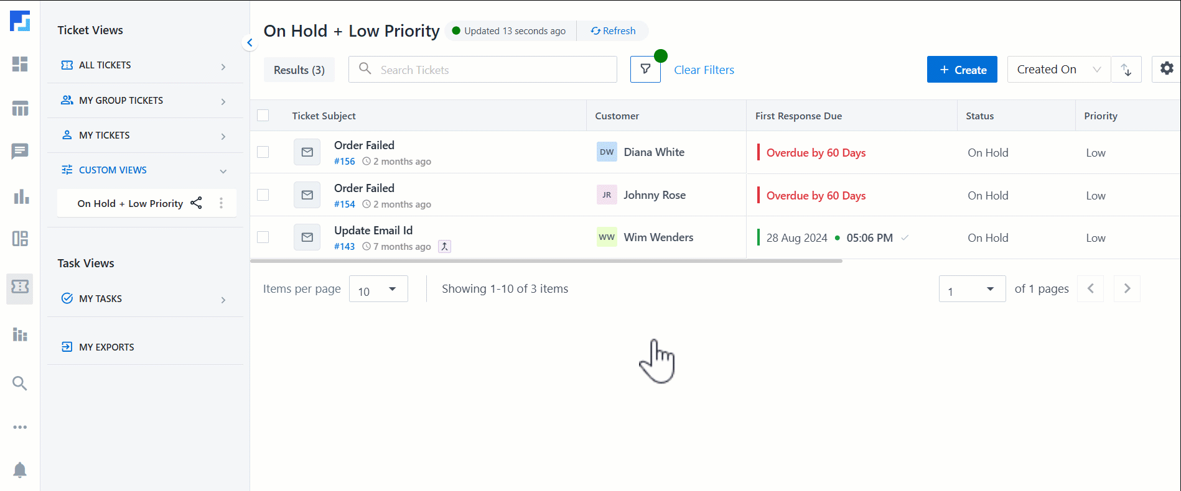Click the First Response Due column header
This screenshot has height=491, width=1181.
click(798, 116)
